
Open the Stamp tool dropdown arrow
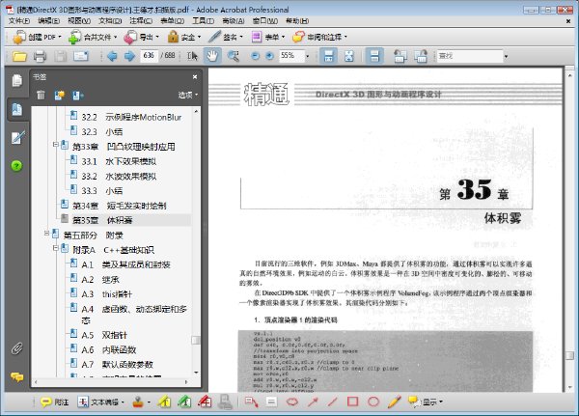click(149, 402)
